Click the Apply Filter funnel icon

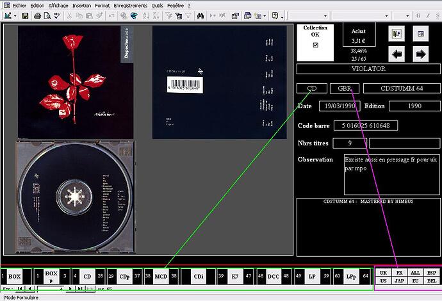(x=188, y=16)
